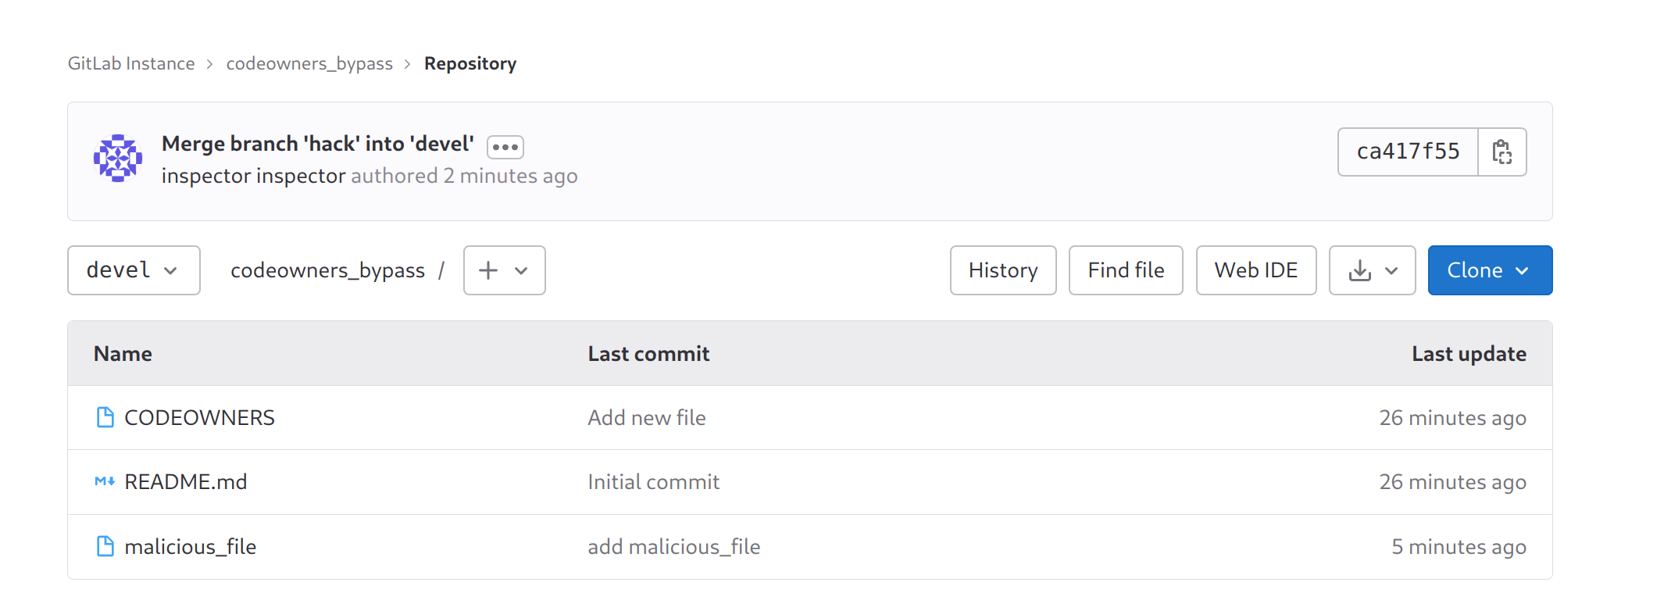Expand commit message ellipsis toggle
The height and width of the screenshot is (600, 1664).
coord(505,147)
